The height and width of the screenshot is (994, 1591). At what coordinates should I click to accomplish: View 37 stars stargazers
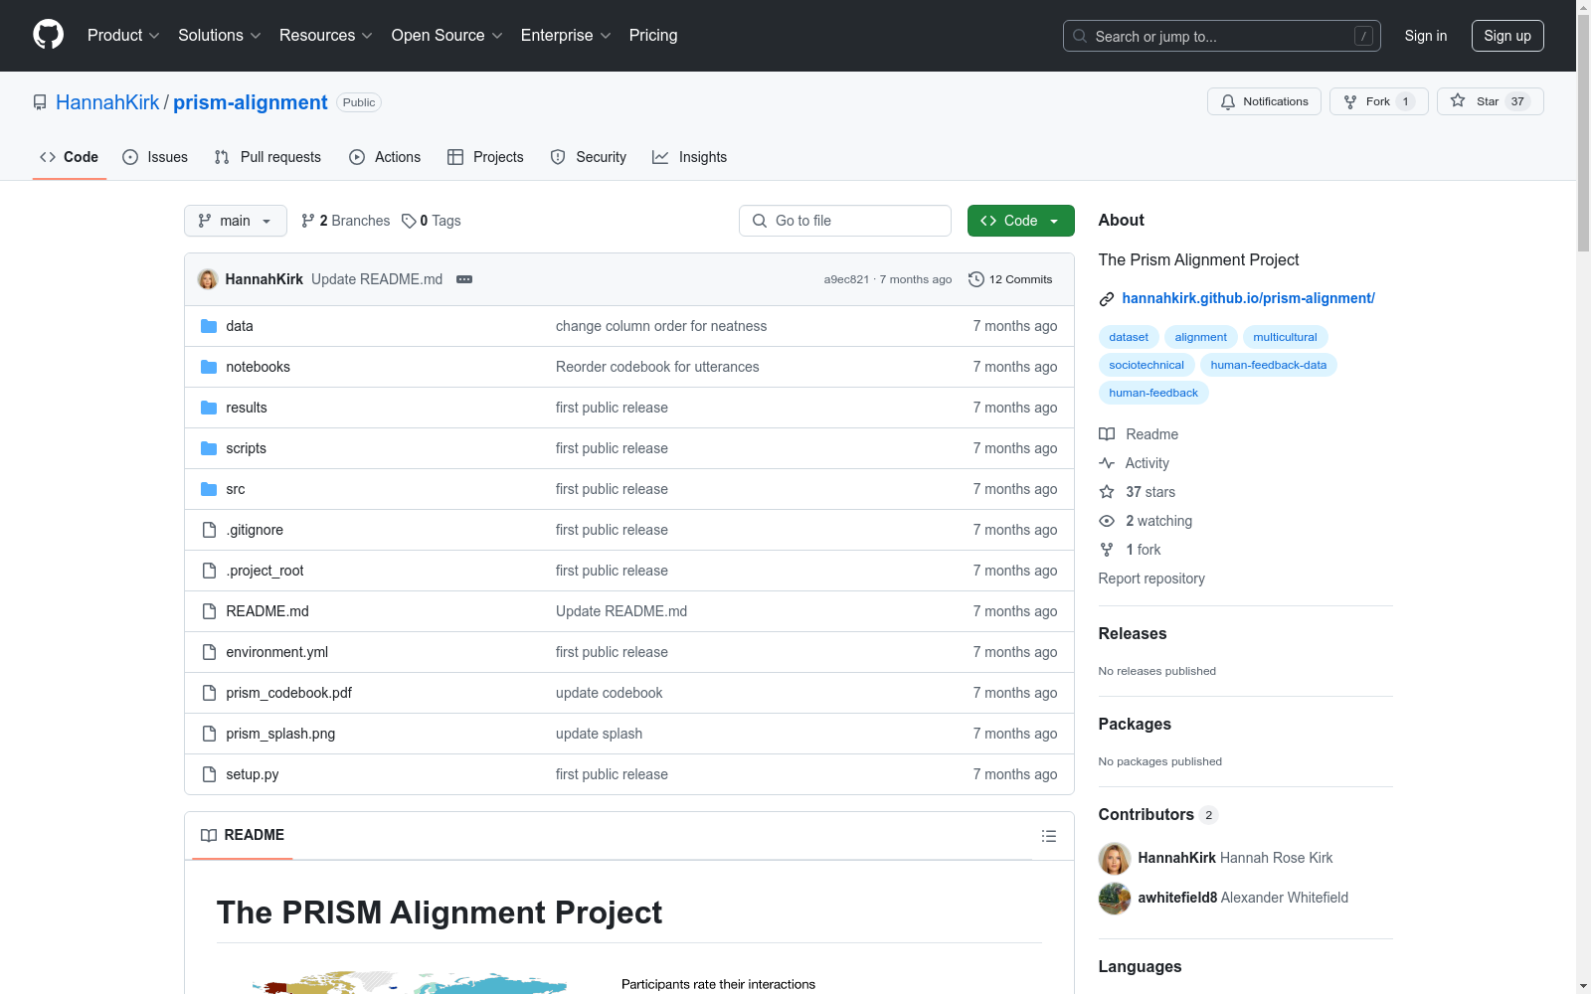point(1138,492)
